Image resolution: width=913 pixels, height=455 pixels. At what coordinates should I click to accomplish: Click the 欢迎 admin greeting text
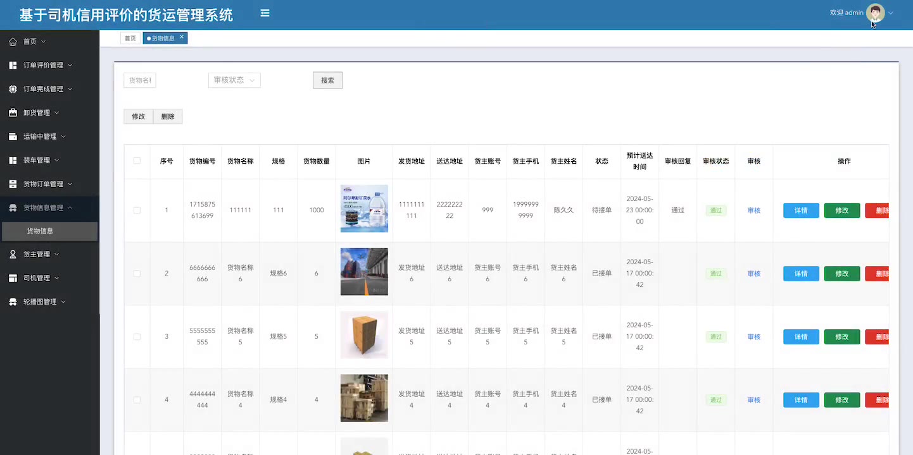tap(847, 13)
